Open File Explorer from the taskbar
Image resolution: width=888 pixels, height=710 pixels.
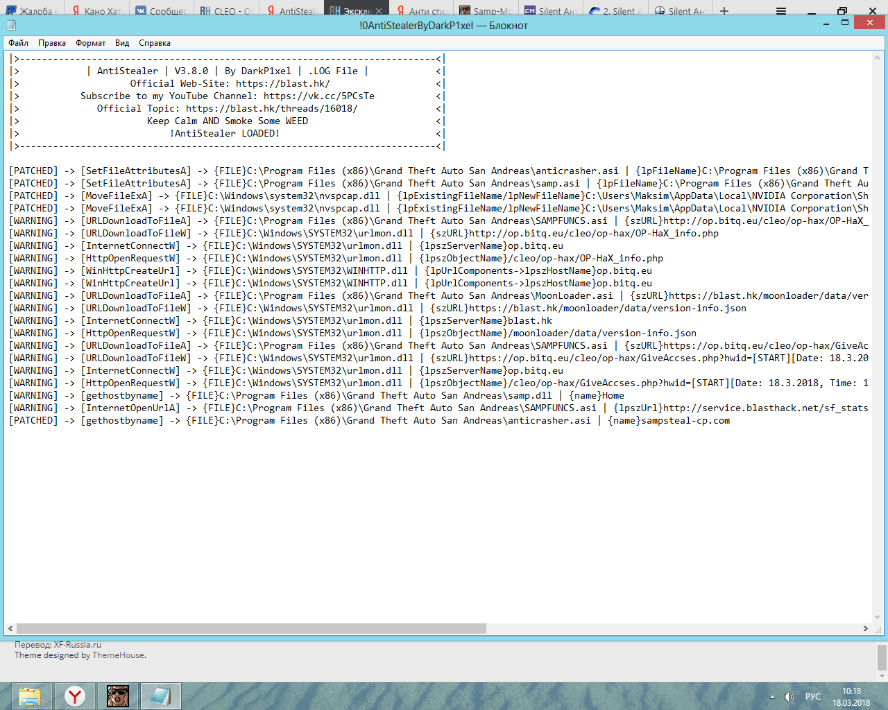pos(30,696)
